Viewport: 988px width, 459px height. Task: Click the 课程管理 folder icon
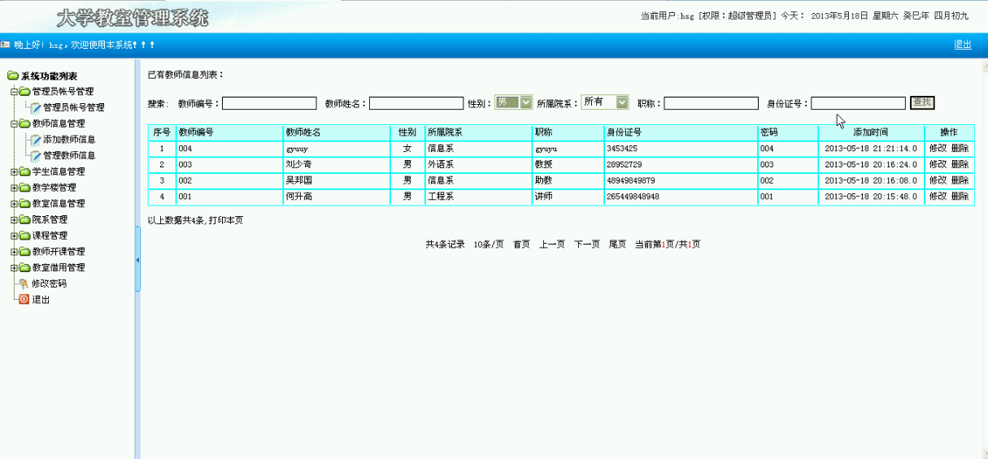pos(24,236)
